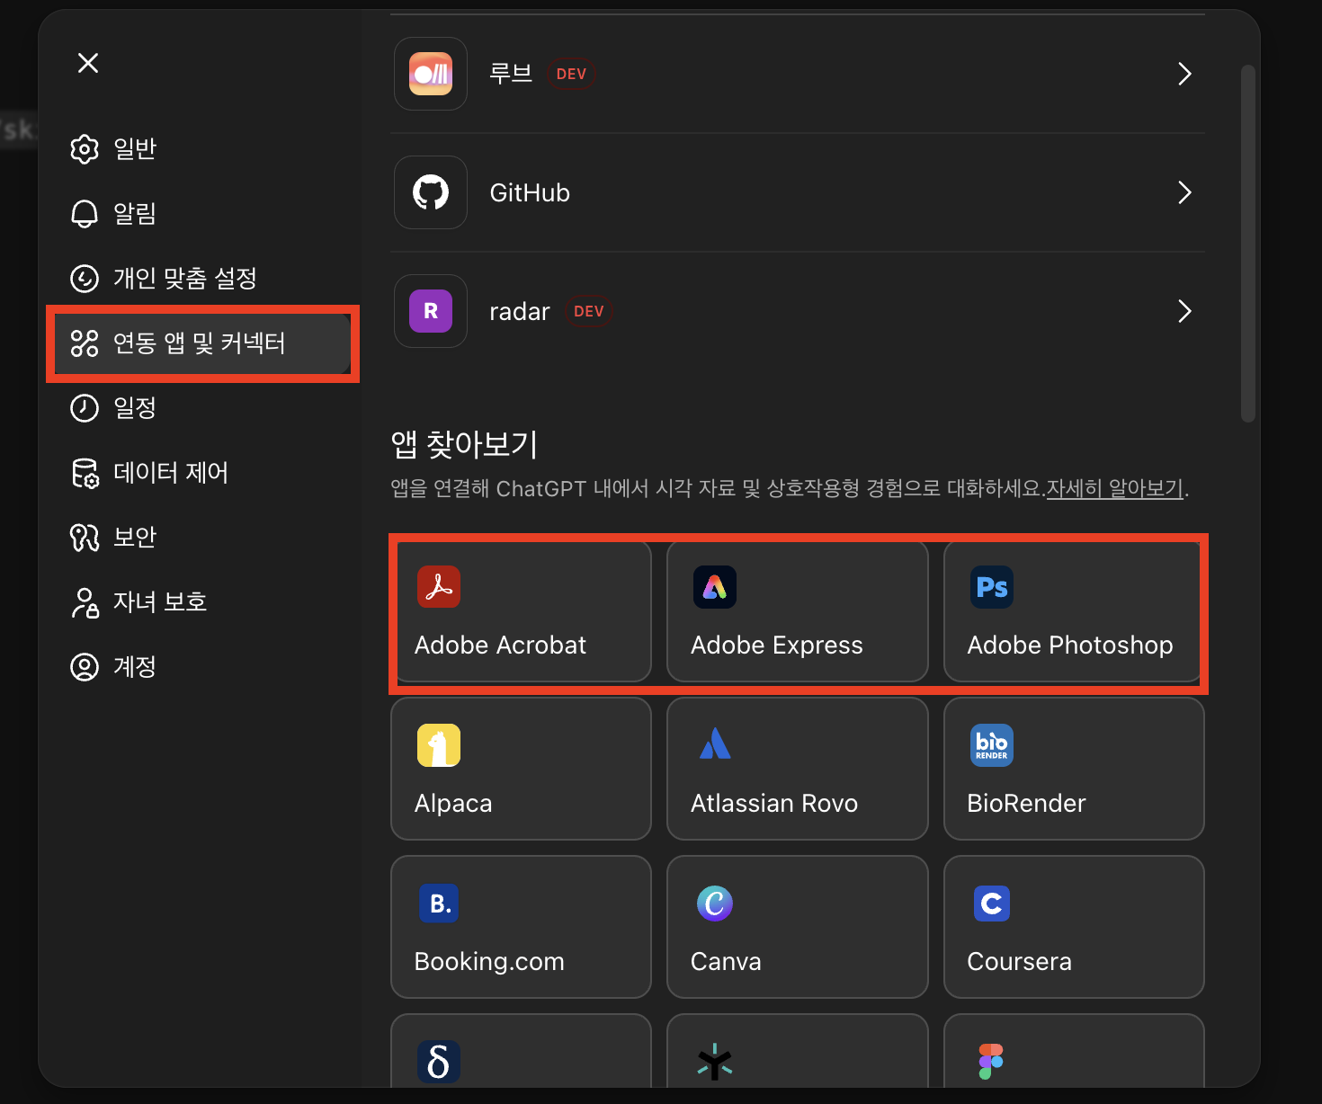Open the BioRender card label
1322x1104 pixels.
(1026, 803)
